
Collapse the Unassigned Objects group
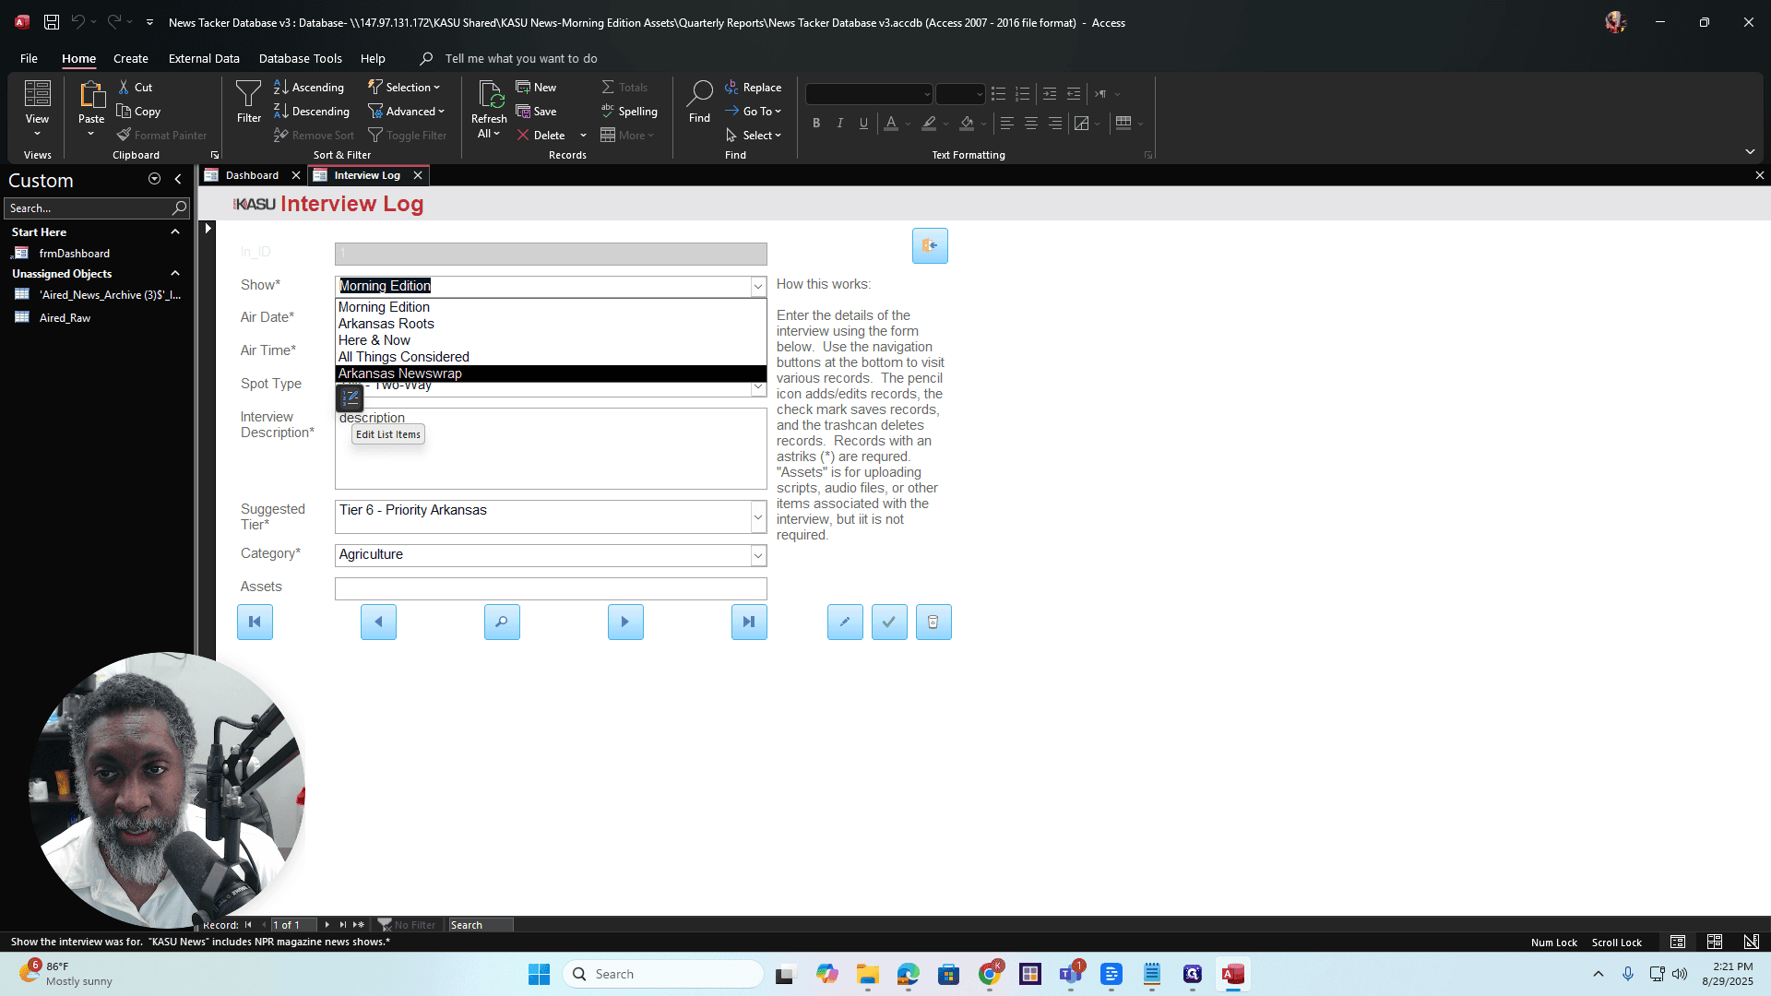point(175,274)
